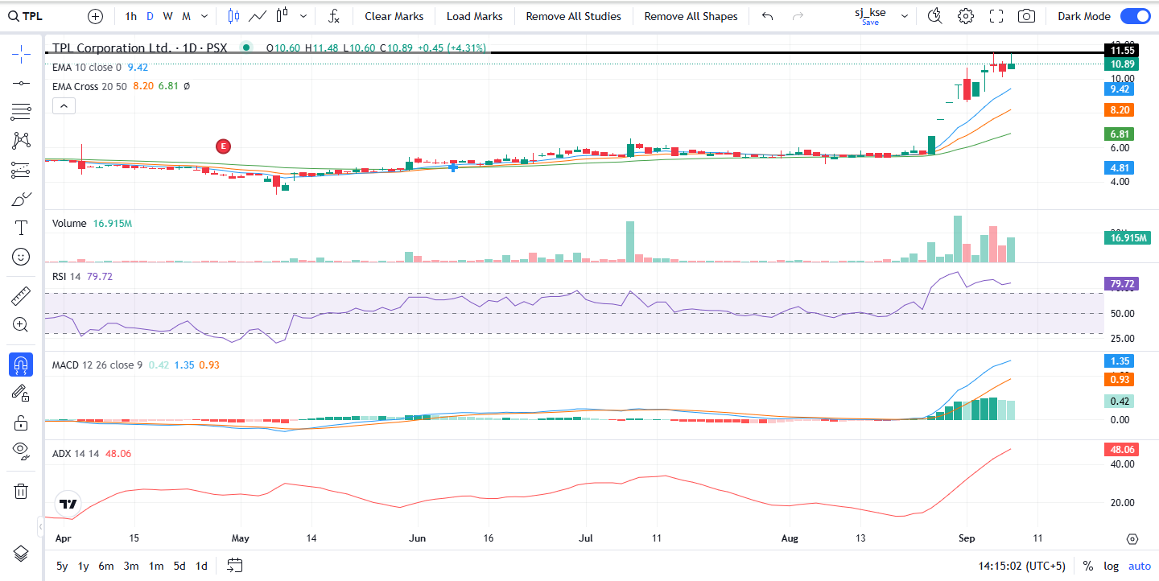Switch to 1h interval

pyautogui.click(x=131, y=16)
